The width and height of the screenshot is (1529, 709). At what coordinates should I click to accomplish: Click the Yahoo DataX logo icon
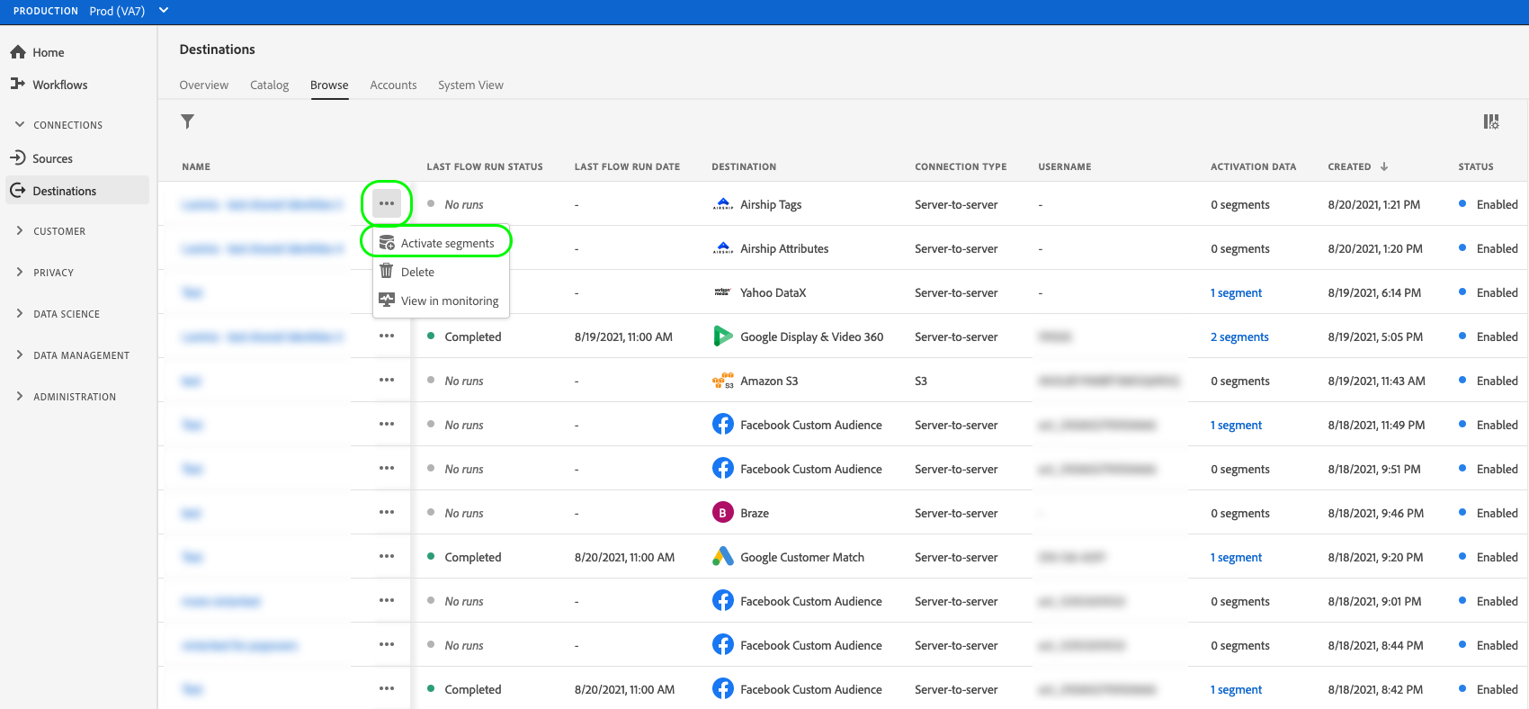(722, 292)
